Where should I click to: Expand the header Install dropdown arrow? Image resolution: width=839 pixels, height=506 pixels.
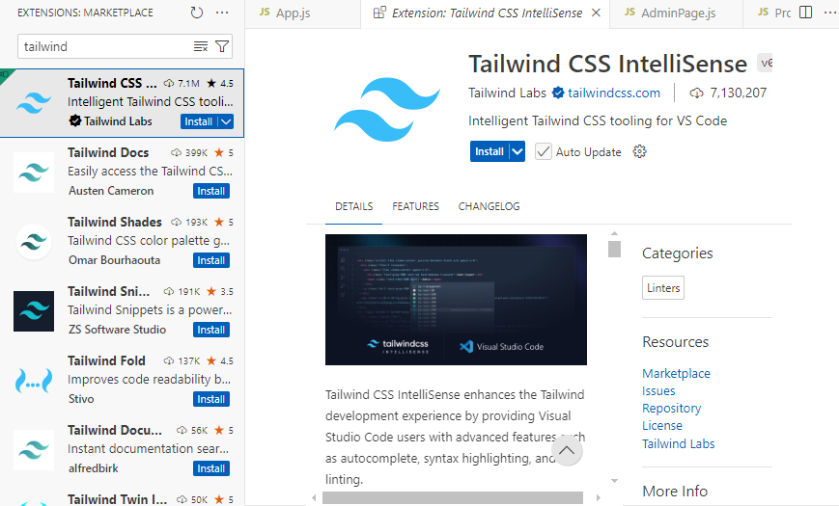[x=517, y=151]
